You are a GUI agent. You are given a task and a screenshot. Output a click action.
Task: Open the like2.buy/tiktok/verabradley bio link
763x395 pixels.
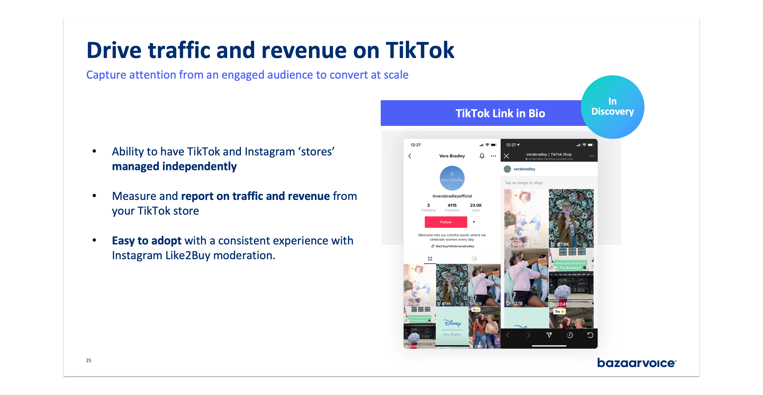453,246
